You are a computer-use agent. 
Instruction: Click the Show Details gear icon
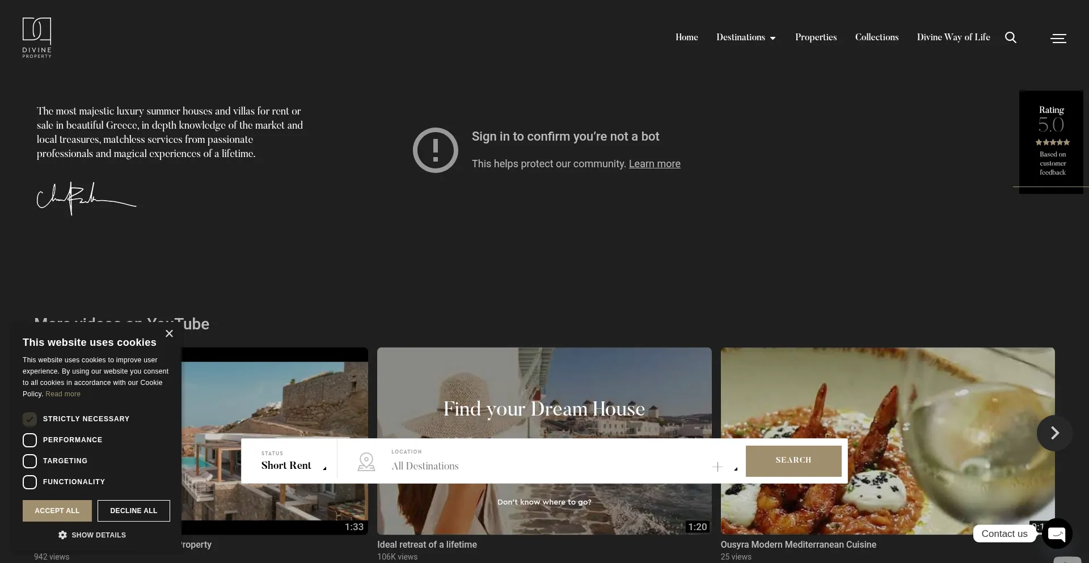point(62,535)
